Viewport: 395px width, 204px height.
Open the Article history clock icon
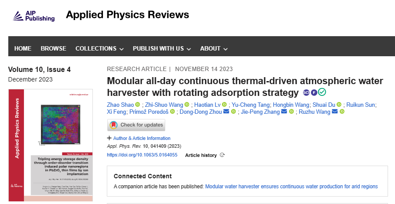[222, 155]
